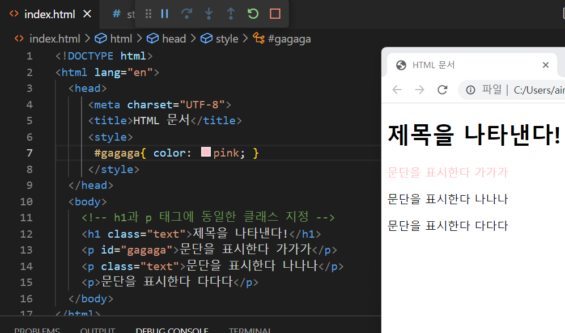Click the p id="gagaga" line in editor
Screen dimensions: 565x333
click(x=209, y=250)
